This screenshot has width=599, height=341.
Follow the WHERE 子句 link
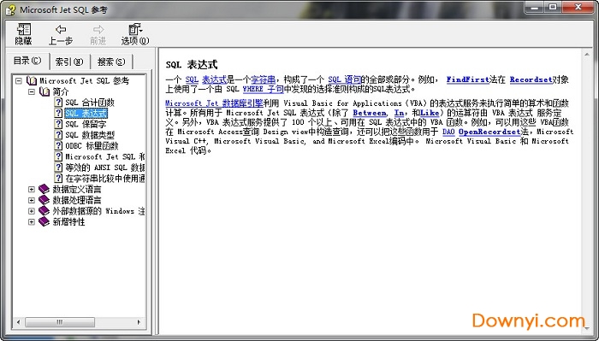pos(264,89)
